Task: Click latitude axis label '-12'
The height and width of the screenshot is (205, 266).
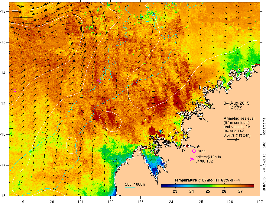Action: point(3,11)
